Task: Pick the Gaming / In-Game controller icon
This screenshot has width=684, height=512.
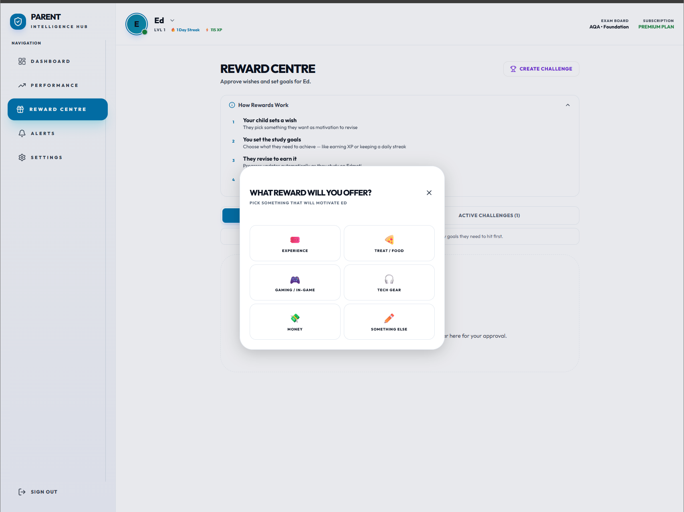Action: pos(295,279)
